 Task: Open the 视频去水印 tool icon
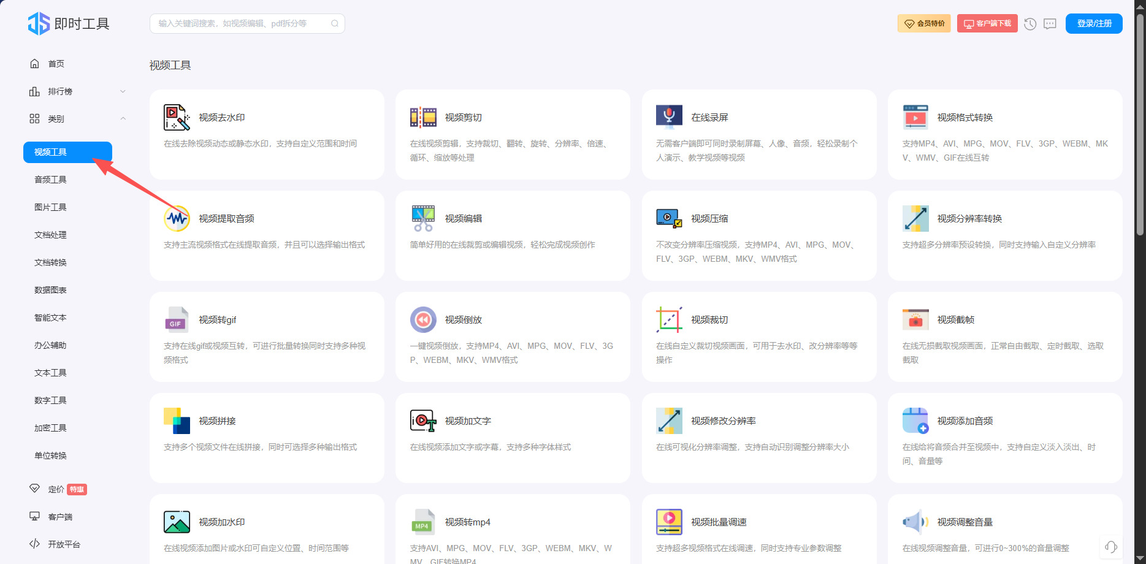(177, 117)
